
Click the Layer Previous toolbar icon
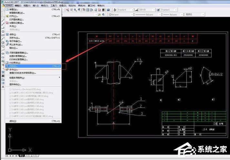coord(104,14)
